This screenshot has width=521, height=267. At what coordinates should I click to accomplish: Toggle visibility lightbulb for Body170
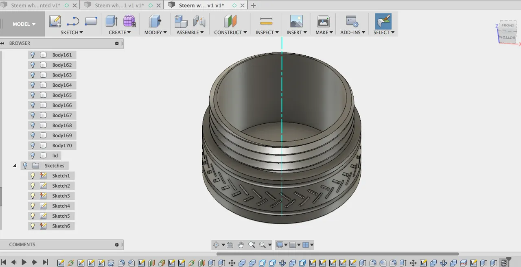tap(33, 145)
